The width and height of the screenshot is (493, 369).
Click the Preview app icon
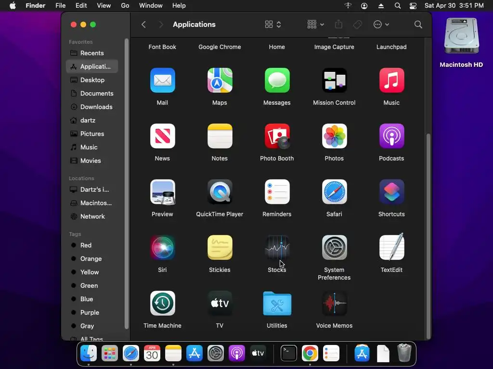163,192
